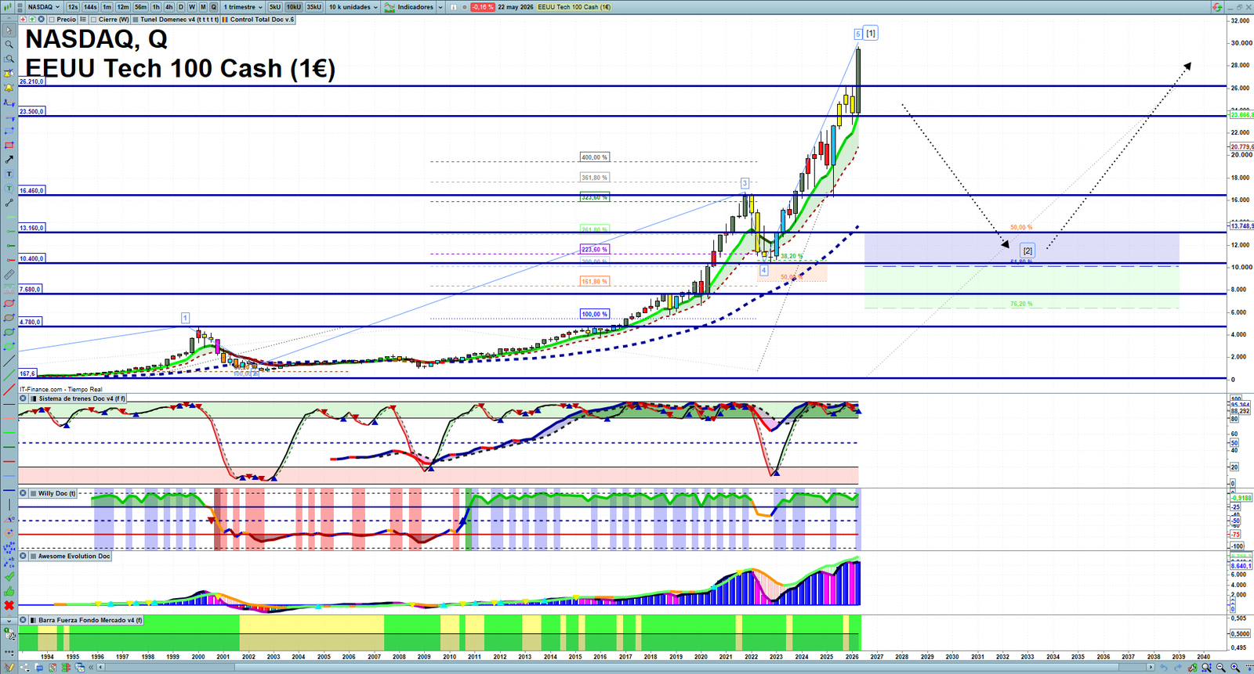Select the D daily timeframe
This screenshot has height=674, width=1254.
[x=180, y=7]
